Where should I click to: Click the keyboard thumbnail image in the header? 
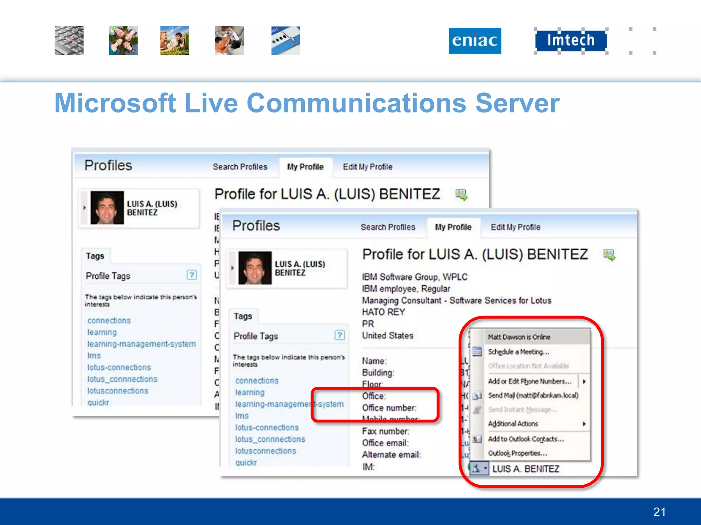coord(69,40)
